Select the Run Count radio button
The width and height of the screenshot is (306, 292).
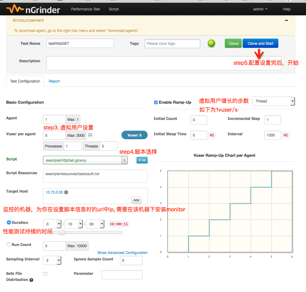(x=9, y=244)
